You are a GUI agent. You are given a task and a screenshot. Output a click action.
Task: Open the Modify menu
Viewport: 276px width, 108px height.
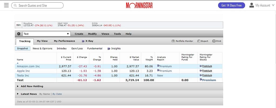[92, 34]
